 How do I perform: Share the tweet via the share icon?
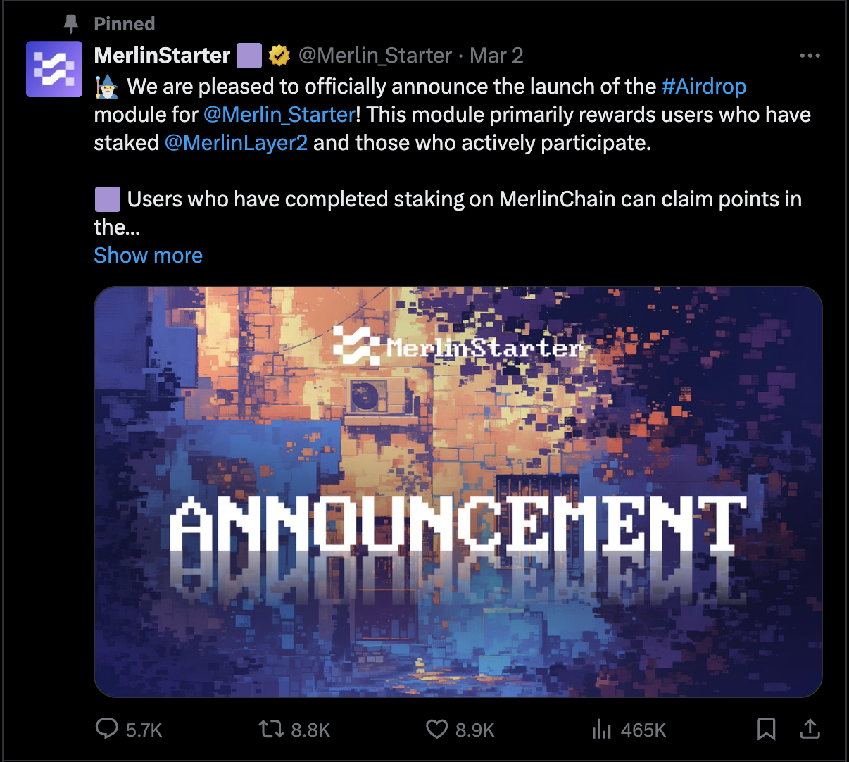(x=810, y=730)
